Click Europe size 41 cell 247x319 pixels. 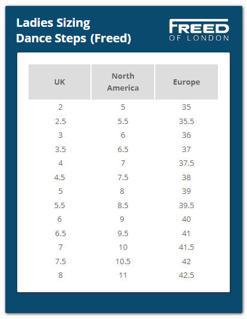186,234
